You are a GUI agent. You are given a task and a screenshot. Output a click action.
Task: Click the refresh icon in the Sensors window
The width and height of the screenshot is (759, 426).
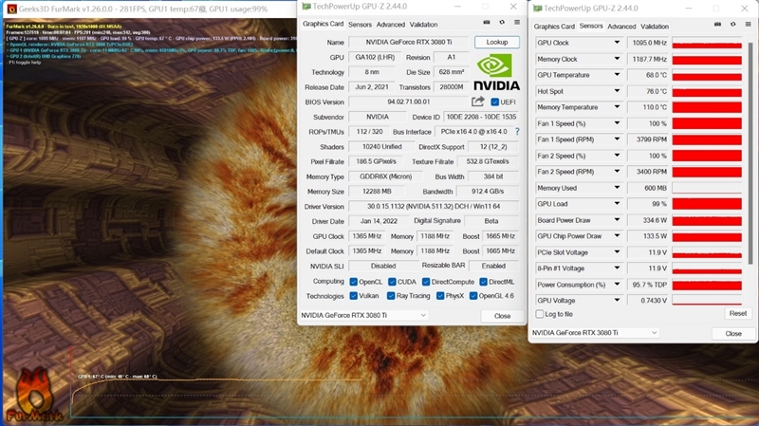(733, 25)
